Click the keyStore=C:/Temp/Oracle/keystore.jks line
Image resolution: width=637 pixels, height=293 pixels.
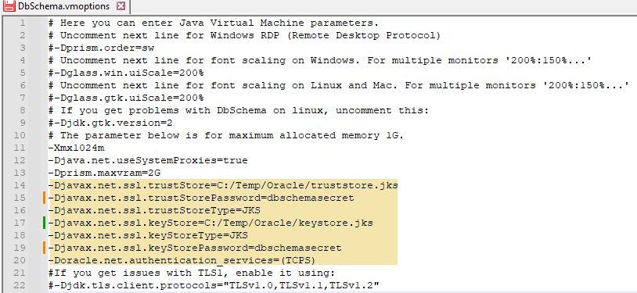(x=210, y=223)
